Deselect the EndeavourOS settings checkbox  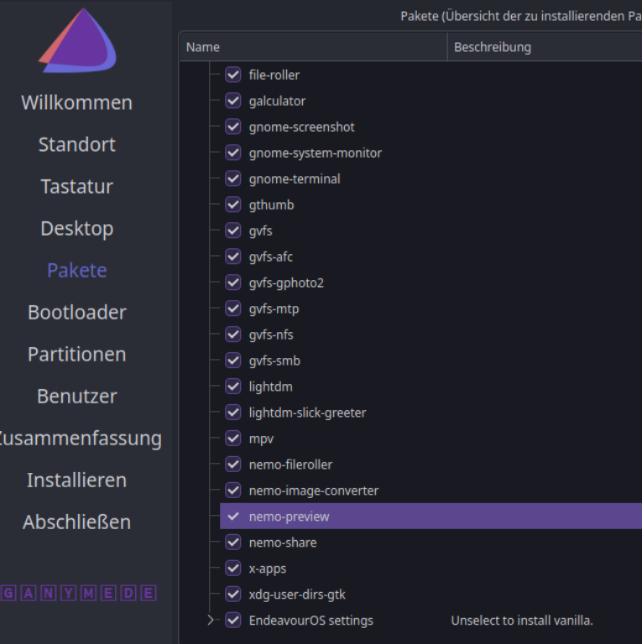pyautogui.click(x=233, y=621)
